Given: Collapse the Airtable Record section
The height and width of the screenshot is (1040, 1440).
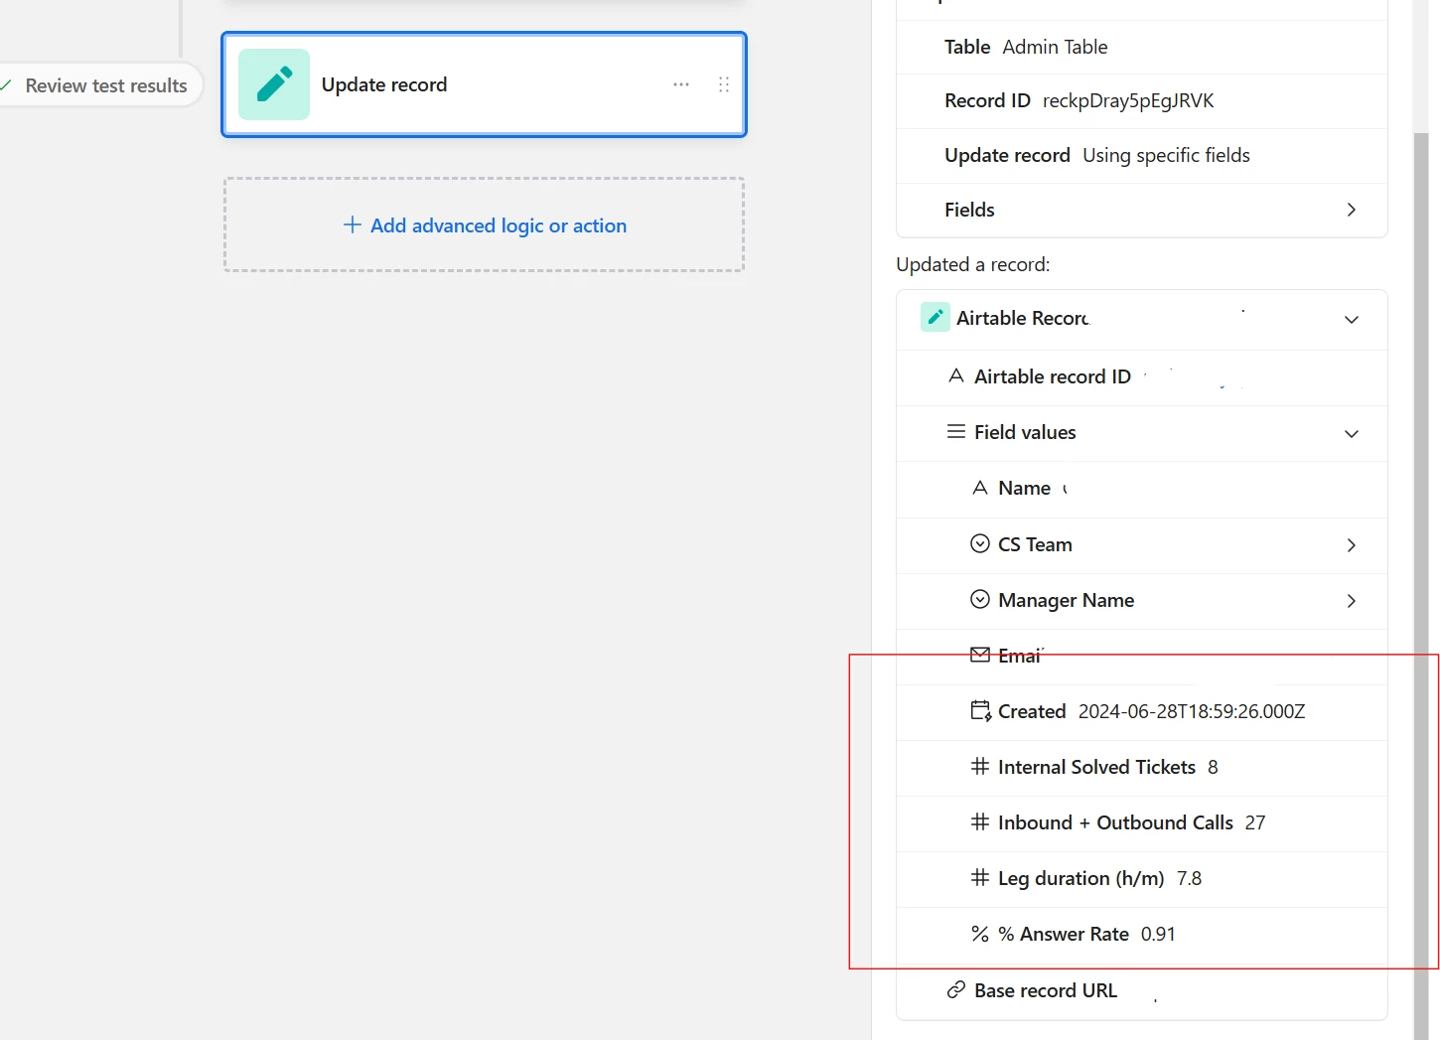Looking at the screenshot, I should click(x=1351, y=319).
